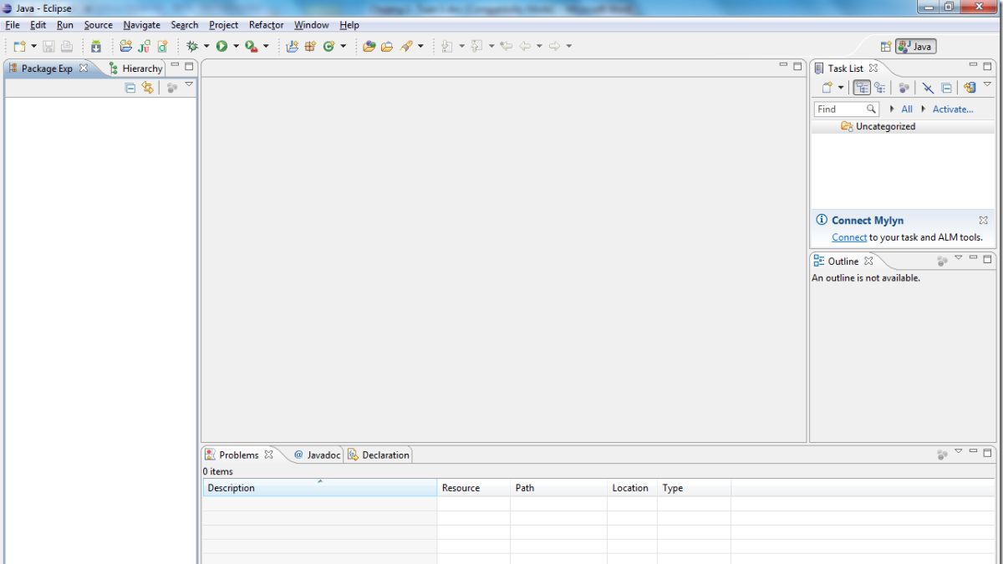The width and height of the screenshot is (1003, 564).
Task: Click the Search flashlight icon
Action: [x=406, y=47]
